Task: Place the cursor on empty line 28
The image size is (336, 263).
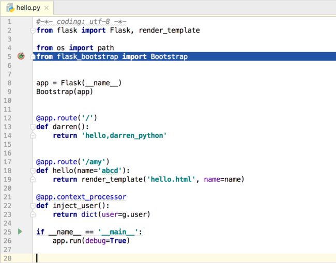Action: tap(185, 258)
